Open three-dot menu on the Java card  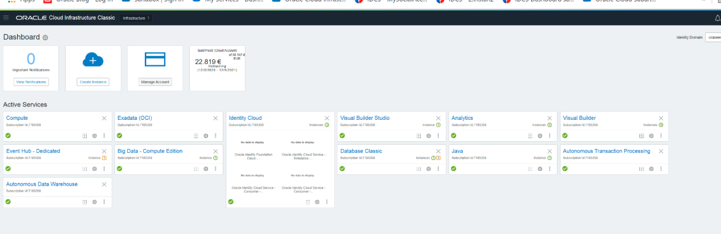[x=550, y=169]
